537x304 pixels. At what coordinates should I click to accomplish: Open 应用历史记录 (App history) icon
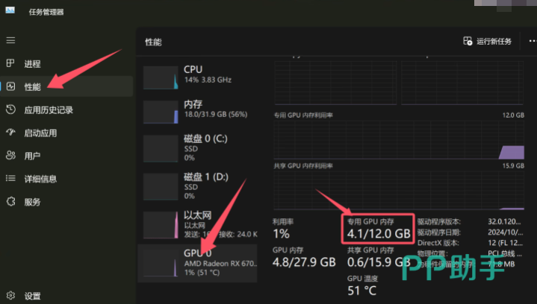coord(10,110)
